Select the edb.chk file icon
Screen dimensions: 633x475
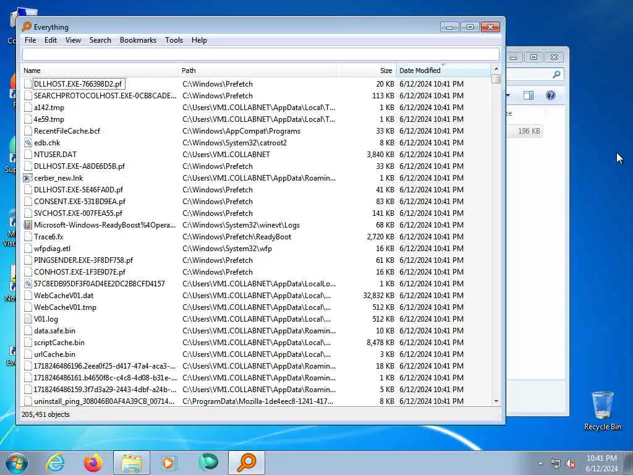click(x=28, y=143)
